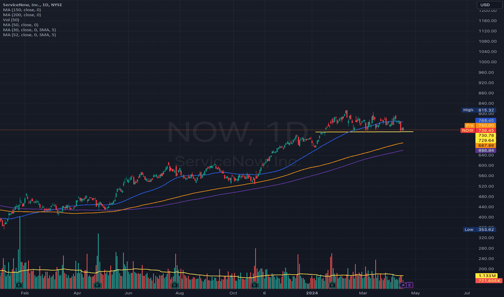Click the 1000.00 price scale label
Screen dimensions: 504x297
(x=487, y=62)
